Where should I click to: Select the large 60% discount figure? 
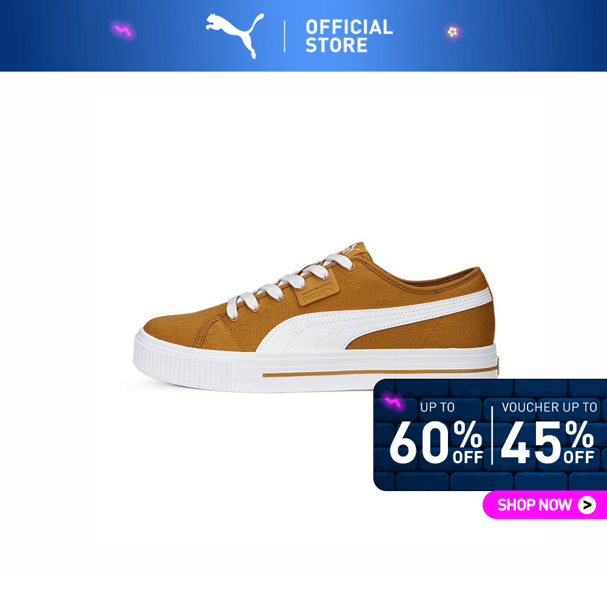pyautogui.click(x=436, y=442)
